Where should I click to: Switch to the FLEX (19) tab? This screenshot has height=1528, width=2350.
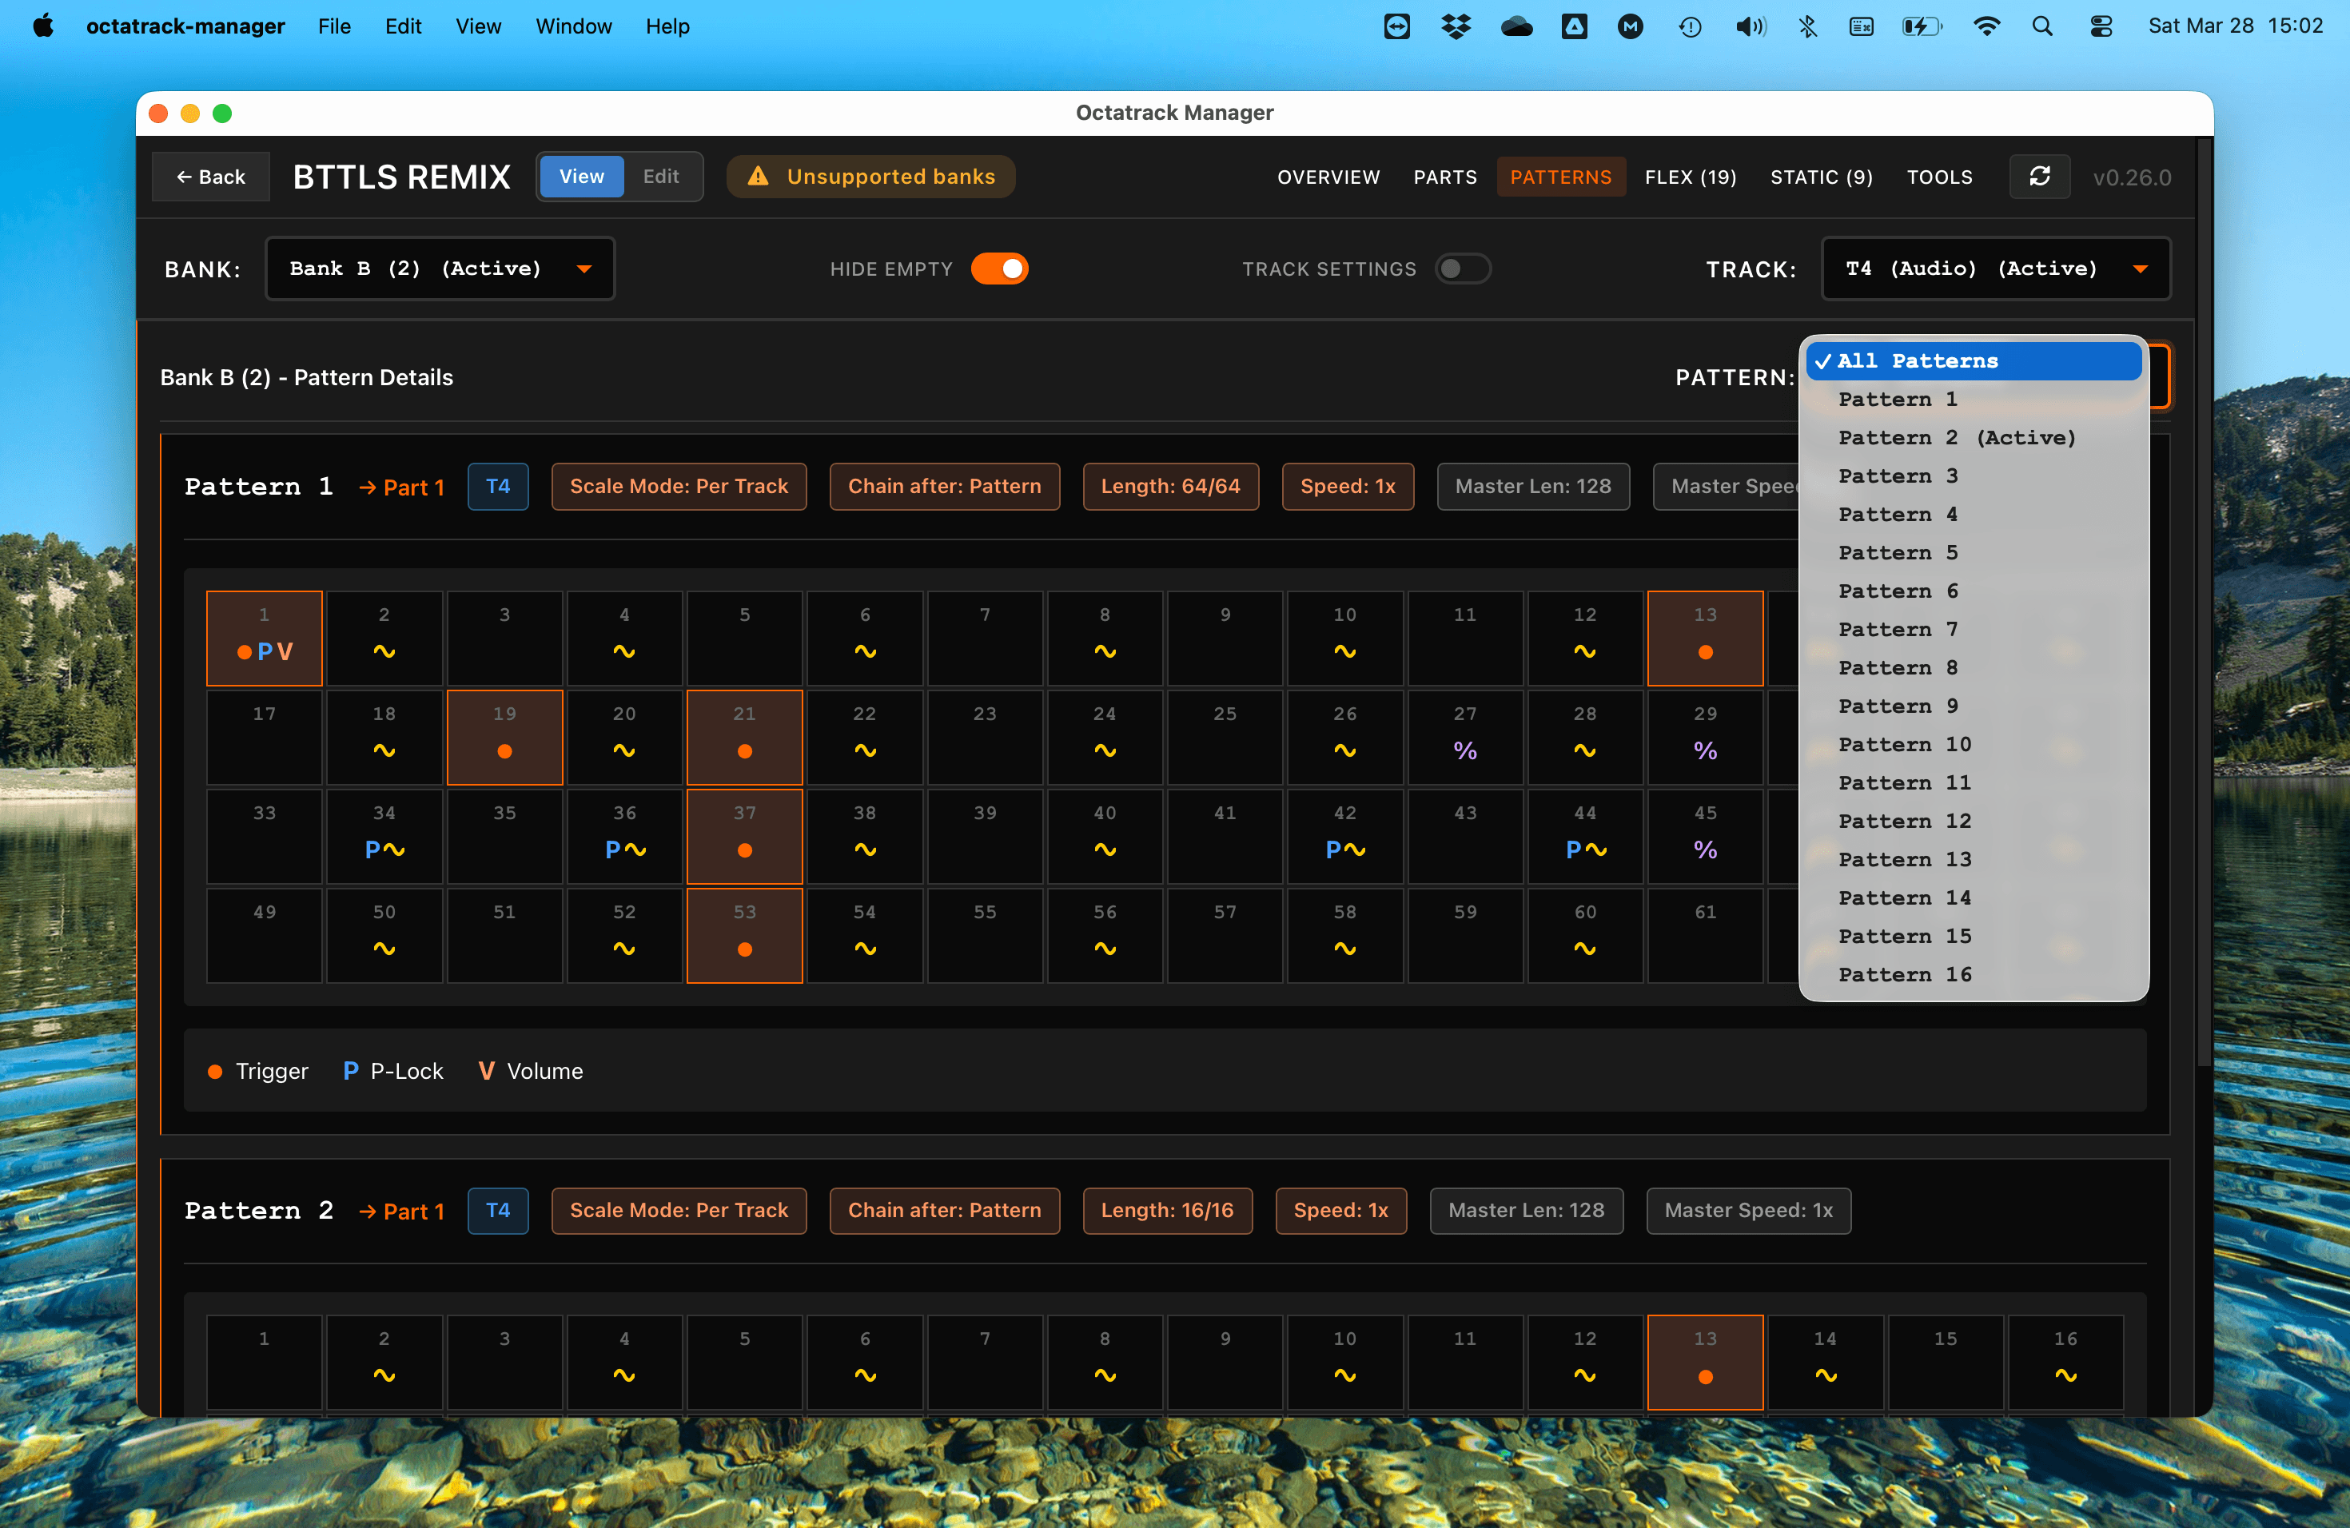click(x=1691, y=177)
